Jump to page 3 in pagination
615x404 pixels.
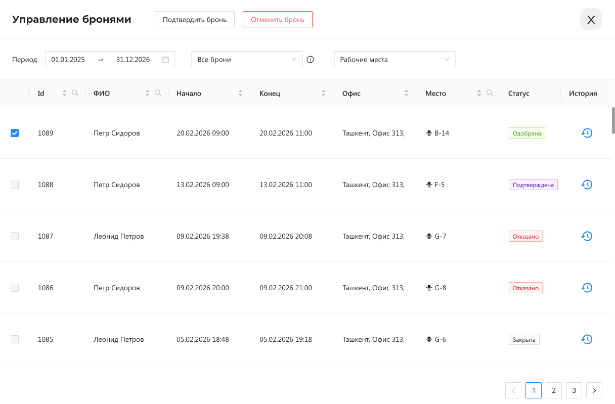574,390
